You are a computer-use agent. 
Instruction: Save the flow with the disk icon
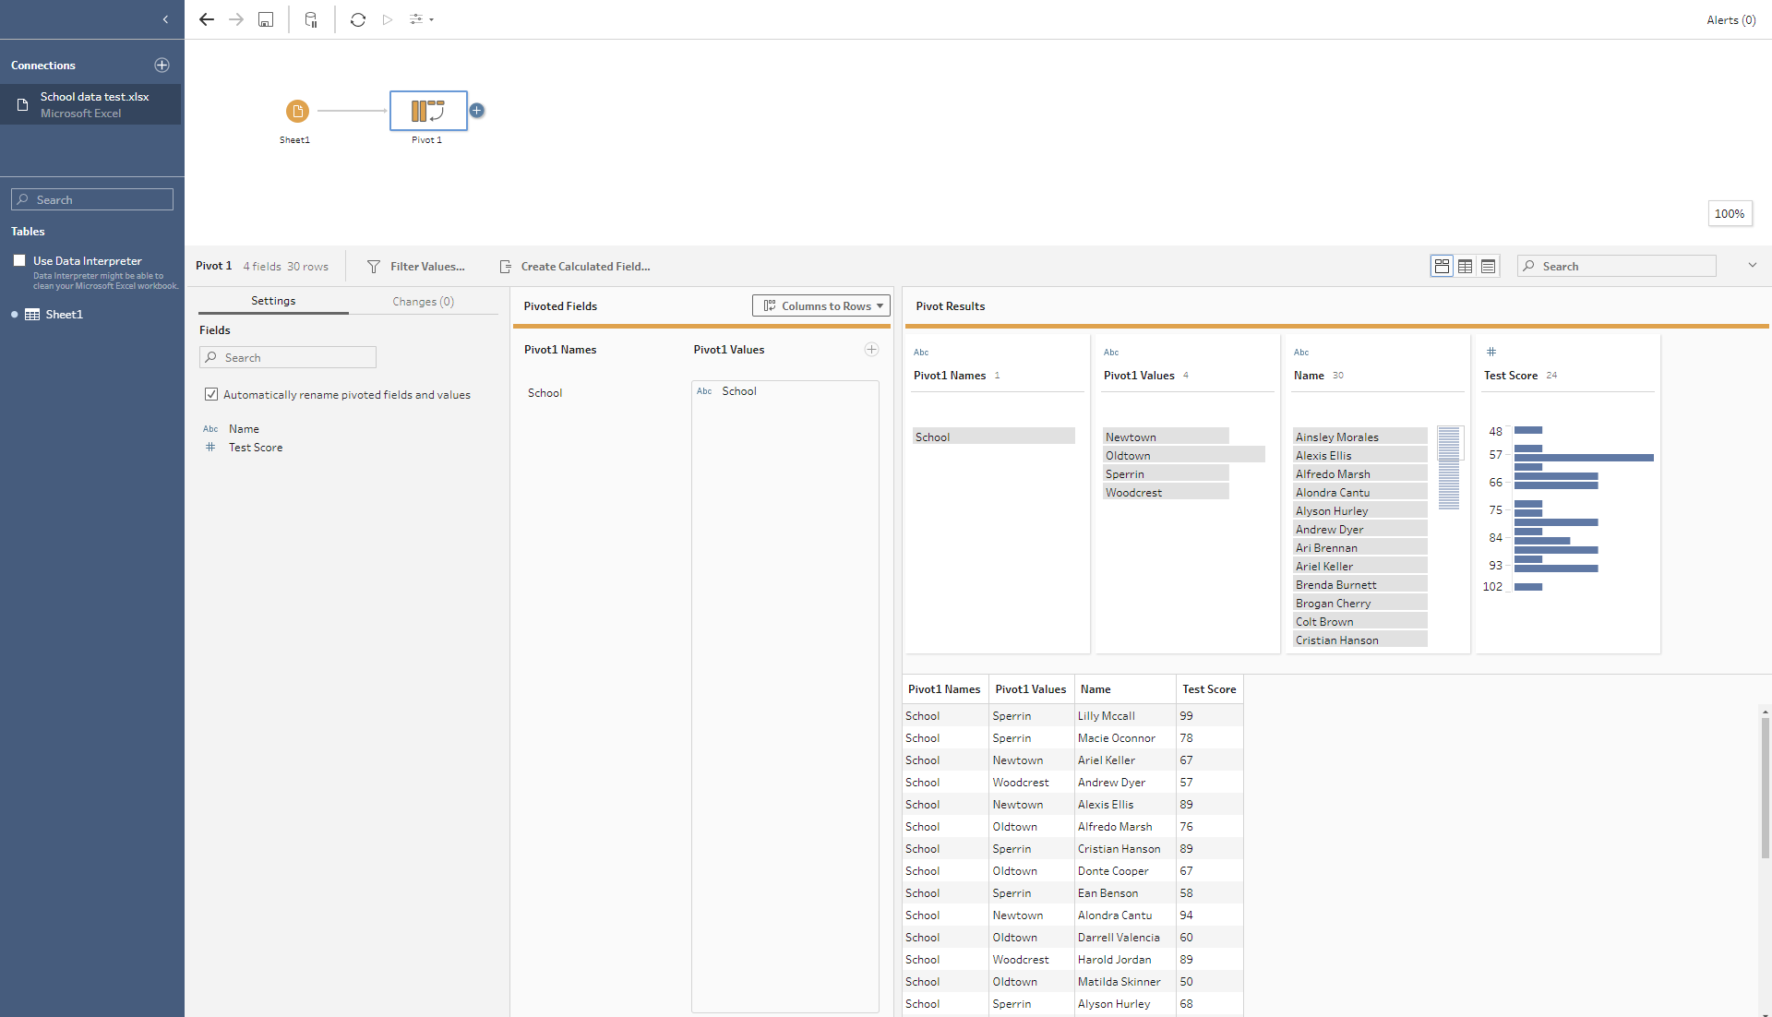pyautogui.click(x=266, y=19)
